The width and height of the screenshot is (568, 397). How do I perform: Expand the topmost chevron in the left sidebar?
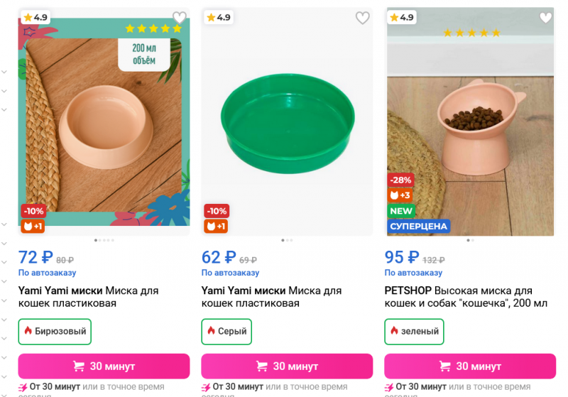click(4, 72)
